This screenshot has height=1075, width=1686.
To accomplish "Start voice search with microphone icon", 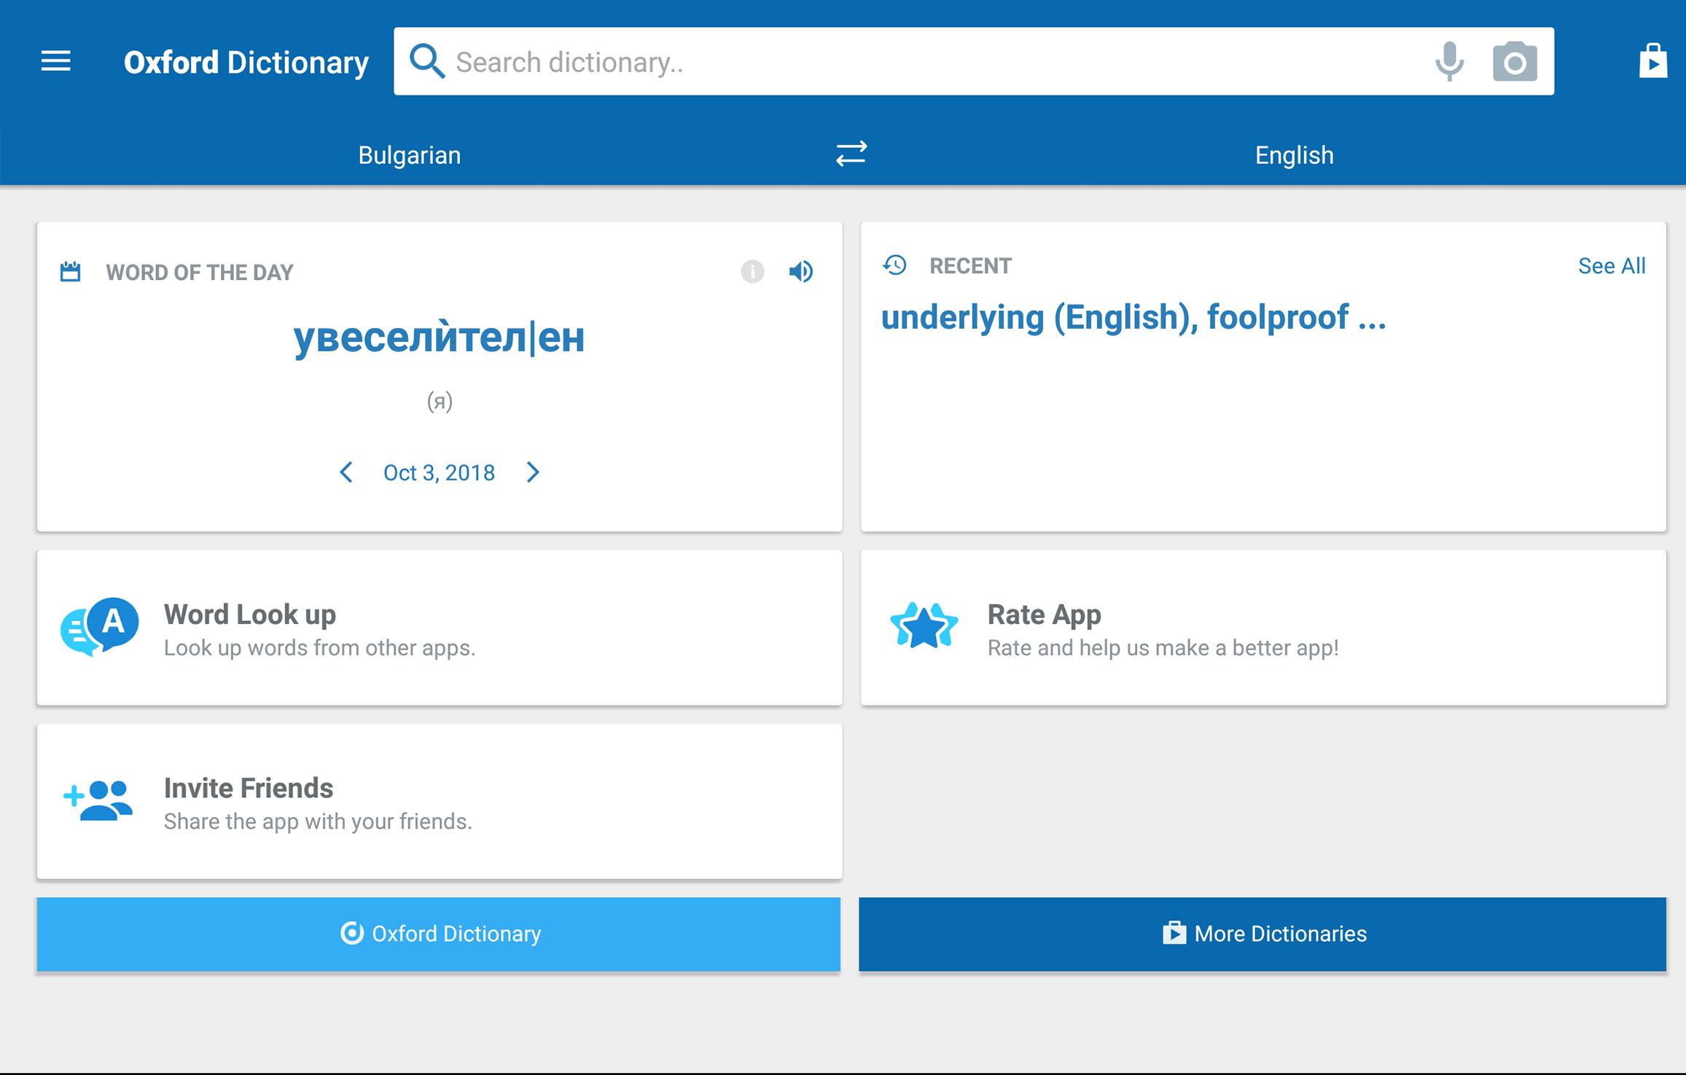I will tap(1449, 61).
